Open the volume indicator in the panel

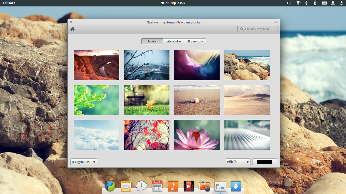pos(289,3)
